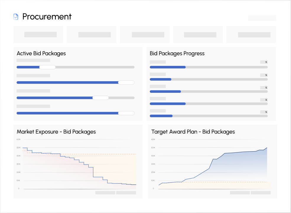This screenshot has height=213, width=291.
Task: Click the left legend button under Target Award Plan chart
Action: point(240,193)
